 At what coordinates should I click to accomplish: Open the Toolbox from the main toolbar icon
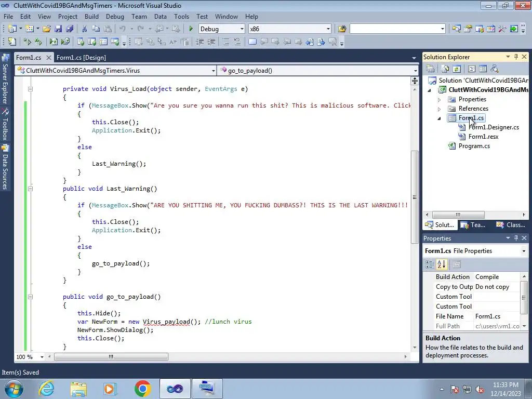pos(491,29)
